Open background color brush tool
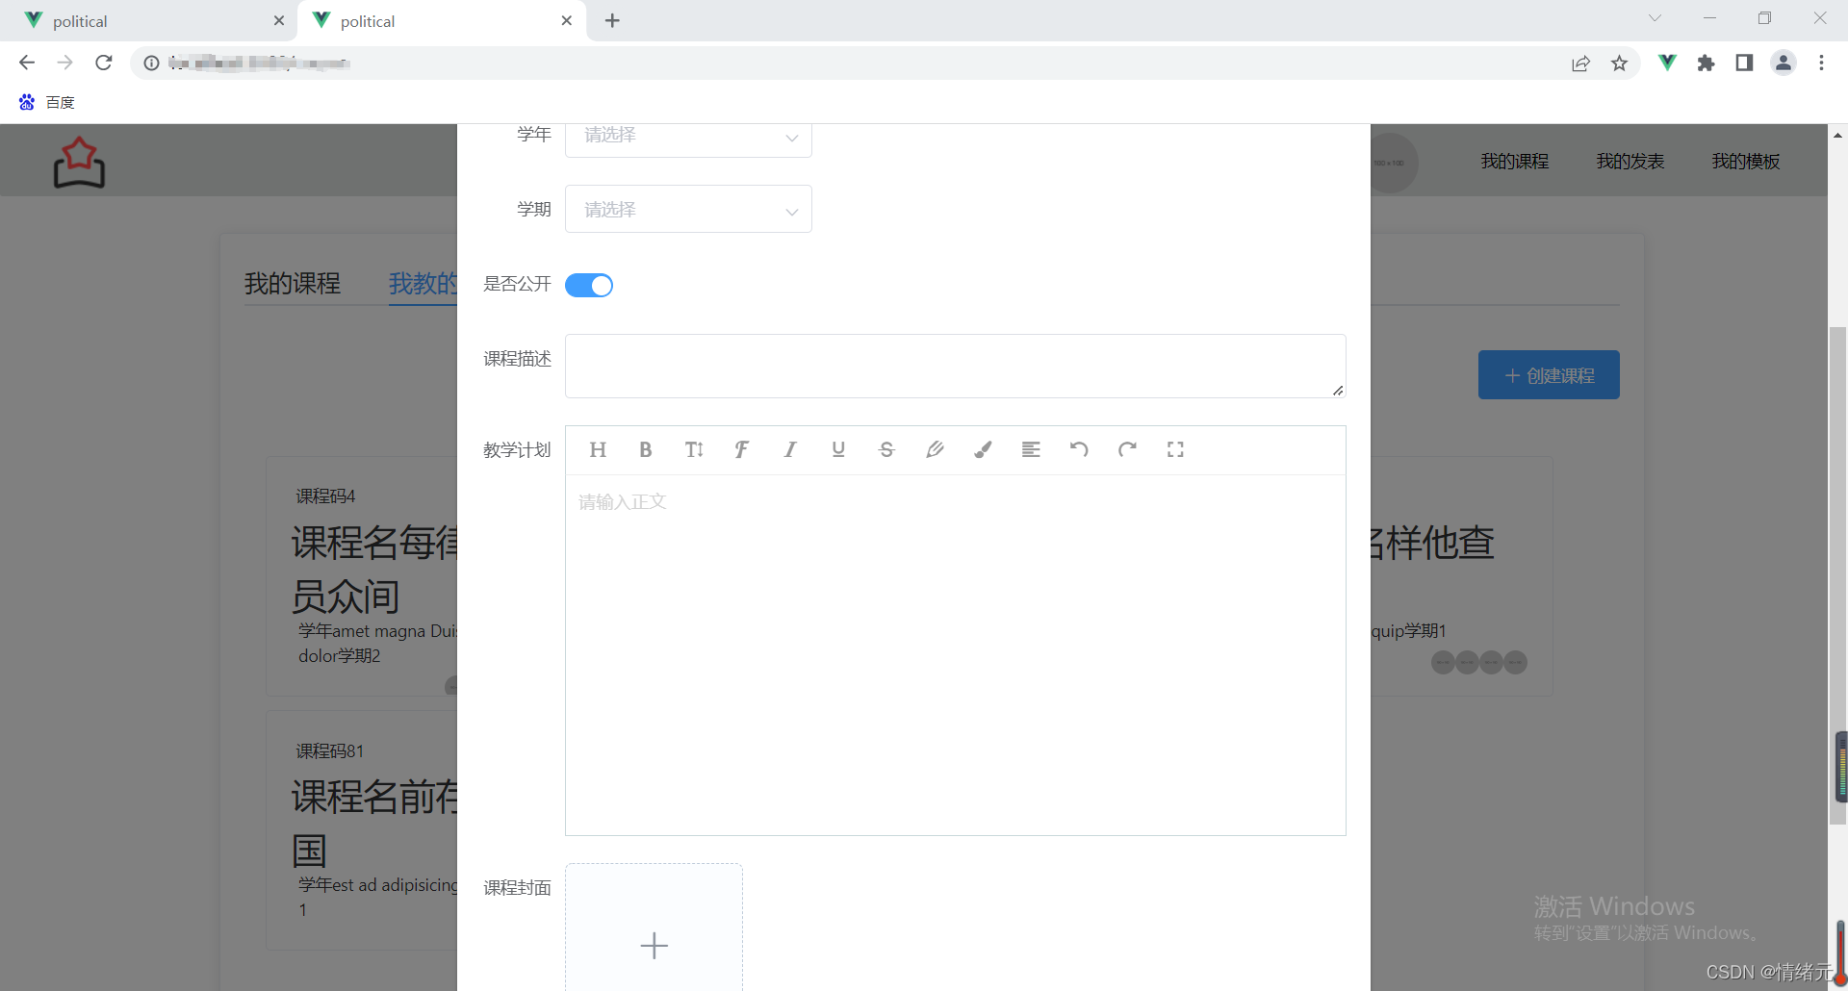The image size is (1848, 991). pos(983,449)
